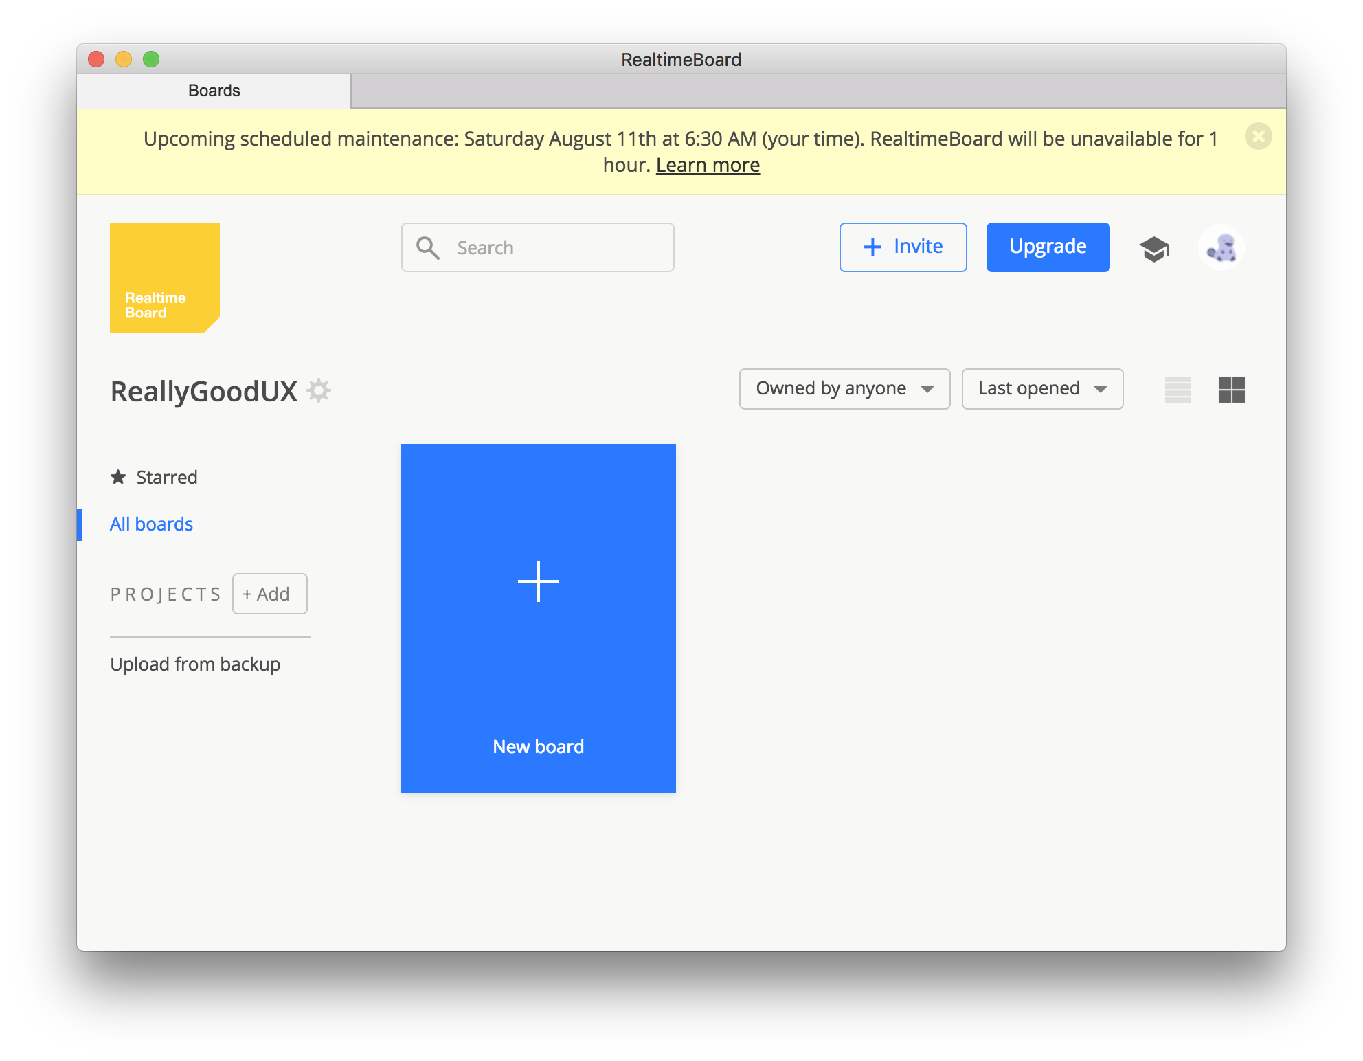Click the magnifying glass search icon
Viewport: 1363px width, 1061px height.
click(428, 247)
